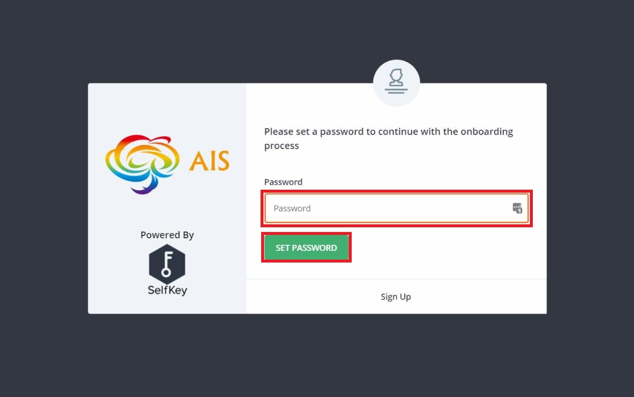The height and width of the screenshot is (397, 634).
Task: Click the Password label above the field
Action: (x=283, y=182)
